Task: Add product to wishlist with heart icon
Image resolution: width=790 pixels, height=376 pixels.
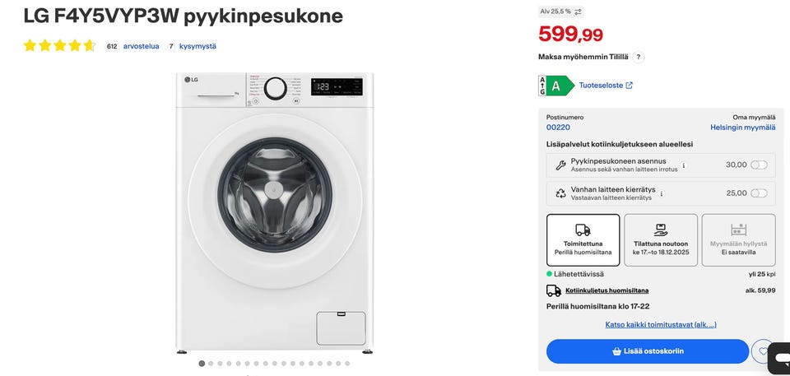Action: click(x=764, y=351)
